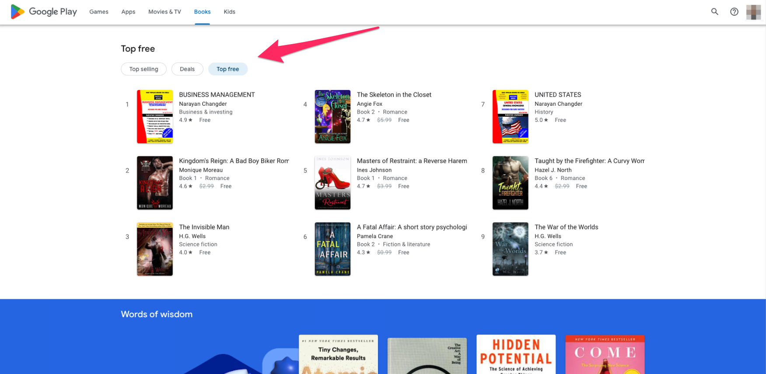766x374 pixels.
Task: Open The War of the Worlds cover
Action: tap(511, 249)
